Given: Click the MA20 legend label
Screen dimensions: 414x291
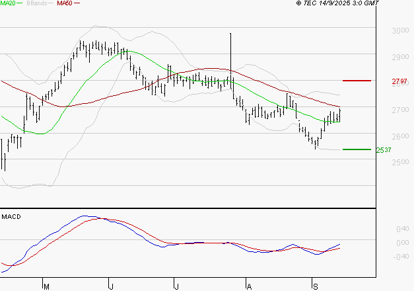Looking at the screenshot, I should click(9, 3).
